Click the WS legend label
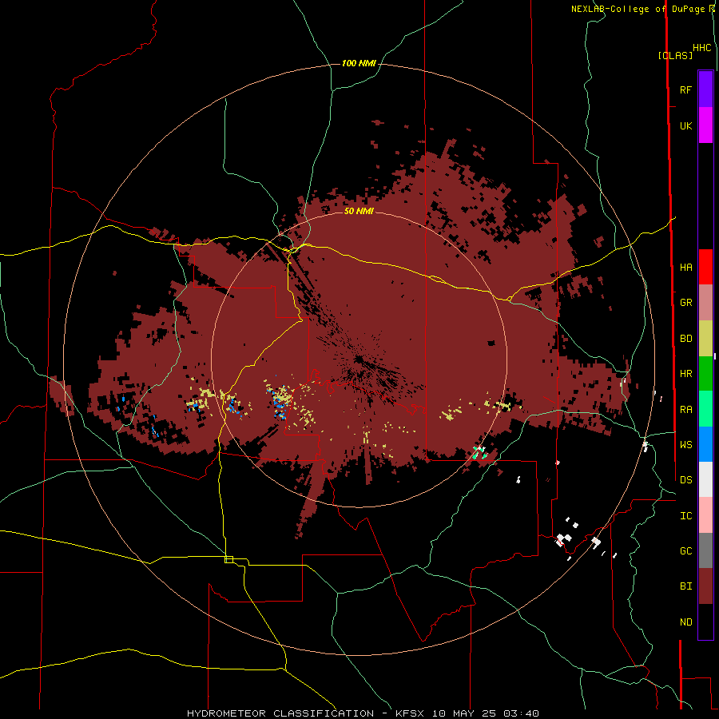 click(x=686, y=444)
